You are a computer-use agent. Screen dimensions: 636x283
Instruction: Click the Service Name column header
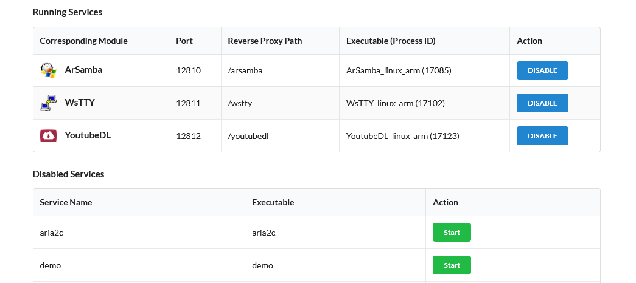(x=66, y=202)
